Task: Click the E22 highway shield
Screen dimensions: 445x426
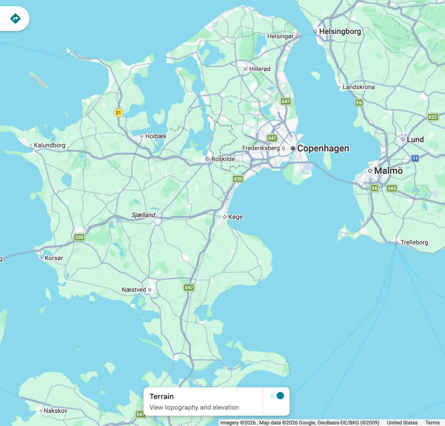Action: [433, 117]
